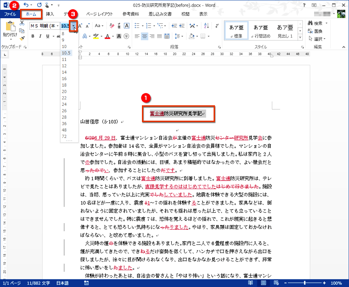The width and height of the screenshot is (349, 287).
Task: Click the ribbon display options icon
Action: [314, 5]
